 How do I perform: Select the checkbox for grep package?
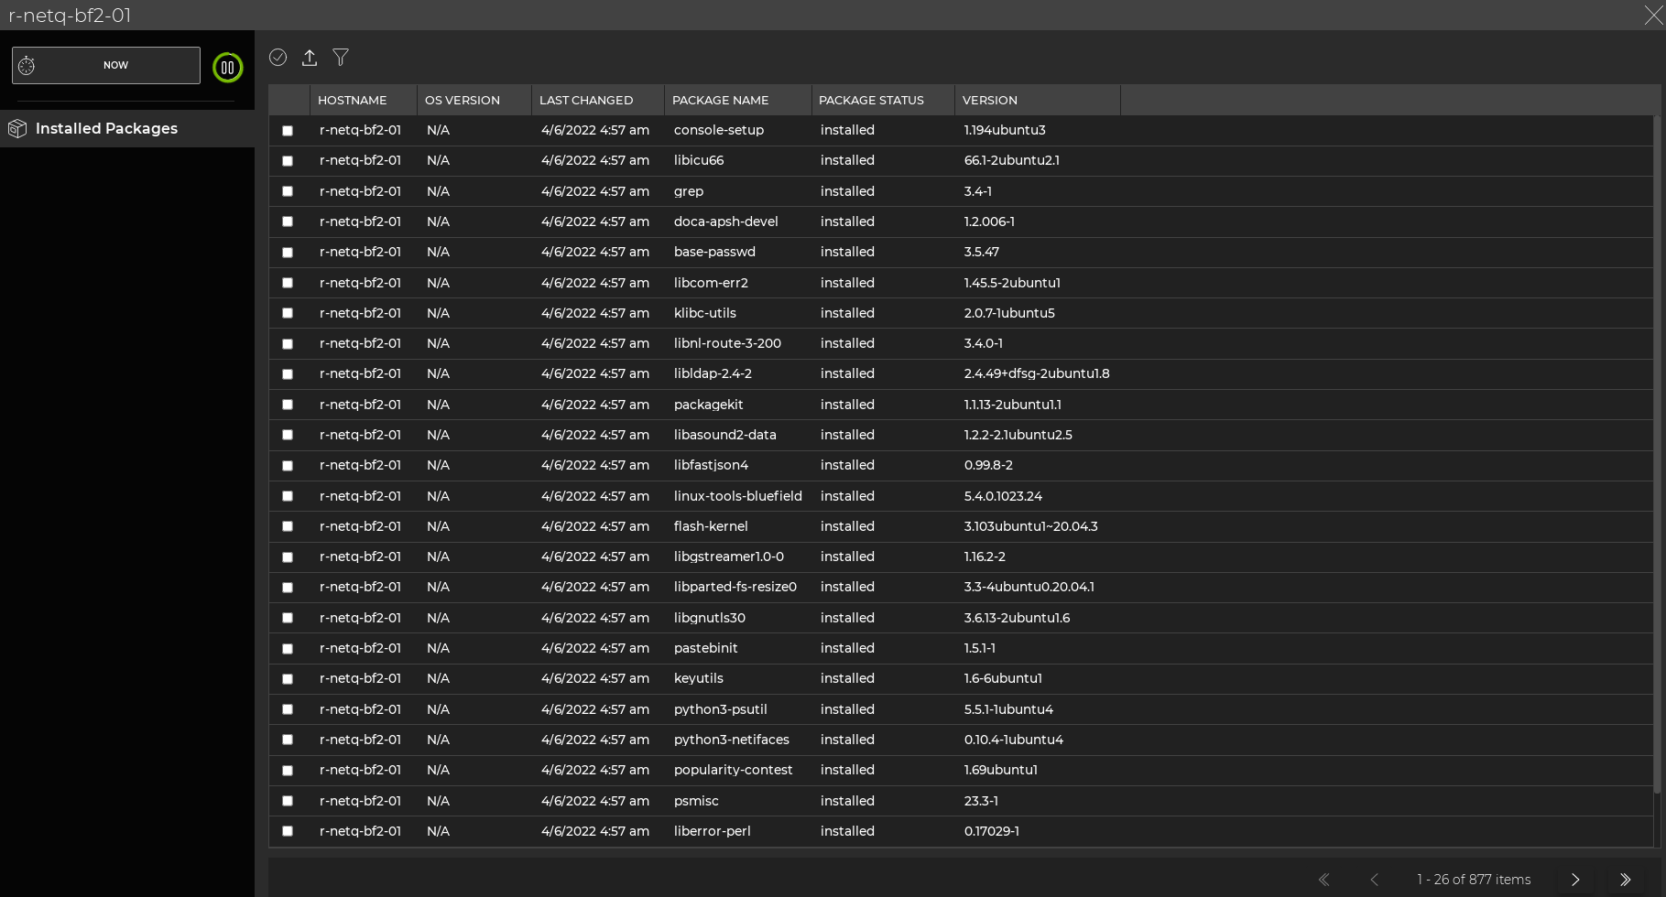click(288, 191)
